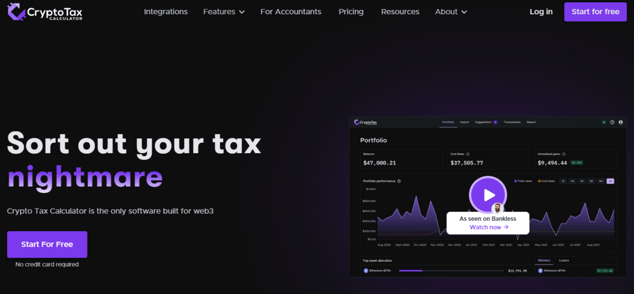Click the Ethereum icon in the Winners list
Viewport: 634px width, 294px height.
(x=540, y=271)
